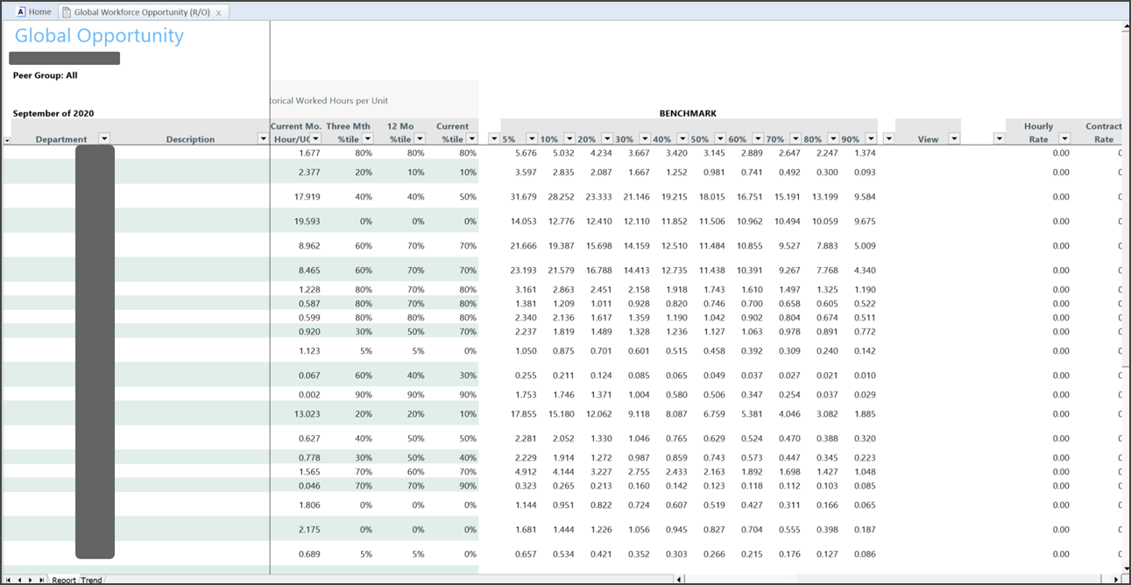
Task: Select the cell with value 5.676
Action: [x=526, y=153]
